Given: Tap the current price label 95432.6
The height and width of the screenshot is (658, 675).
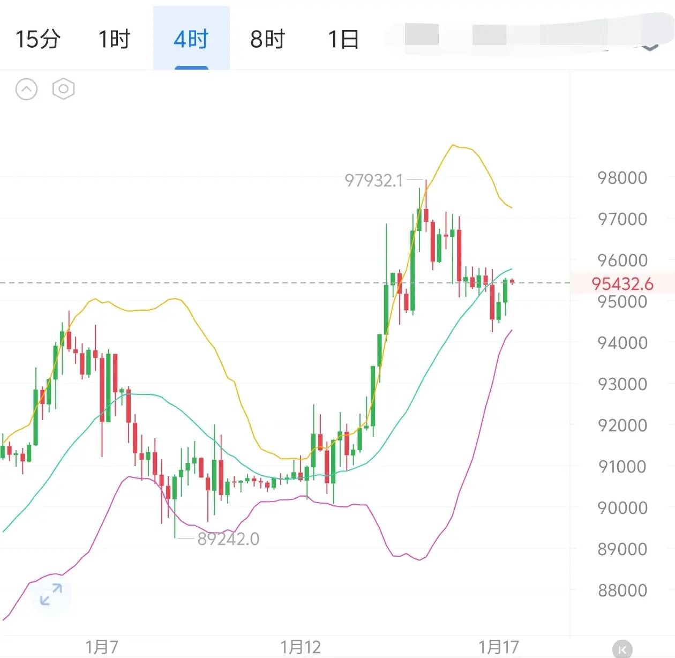Looking at the screenshot, I should [x=622, y=283].
